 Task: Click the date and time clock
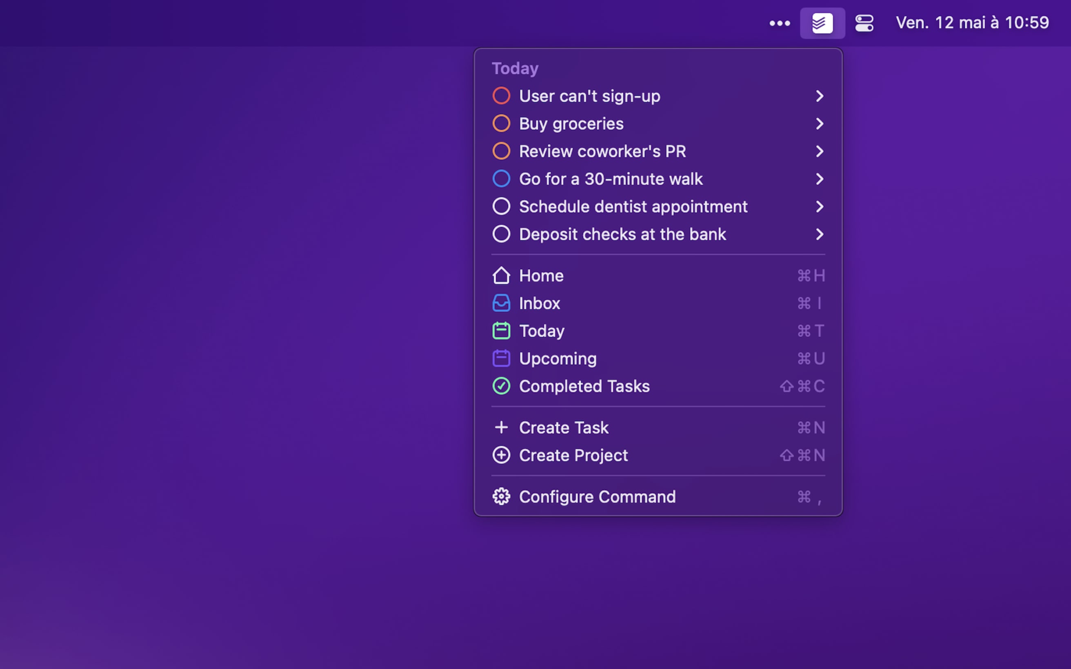(x=972, y=23)
